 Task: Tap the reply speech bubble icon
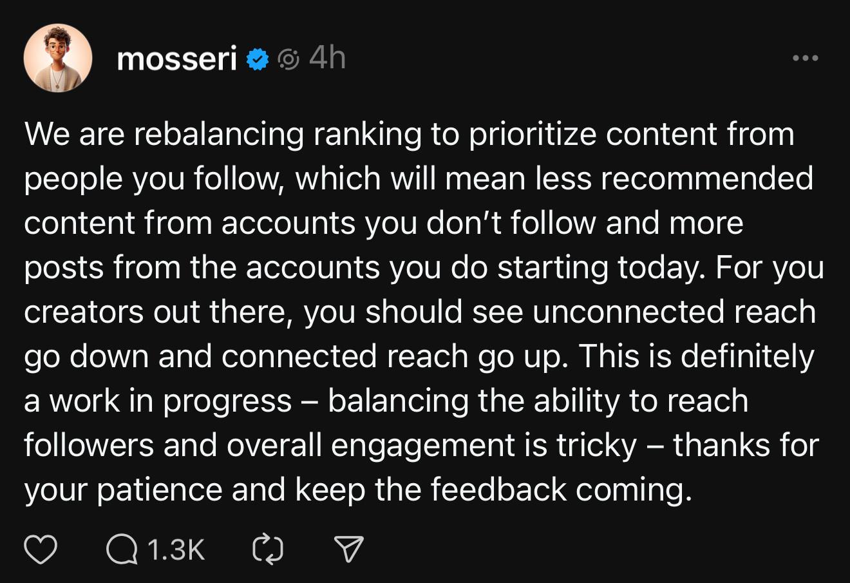(122, 550)
